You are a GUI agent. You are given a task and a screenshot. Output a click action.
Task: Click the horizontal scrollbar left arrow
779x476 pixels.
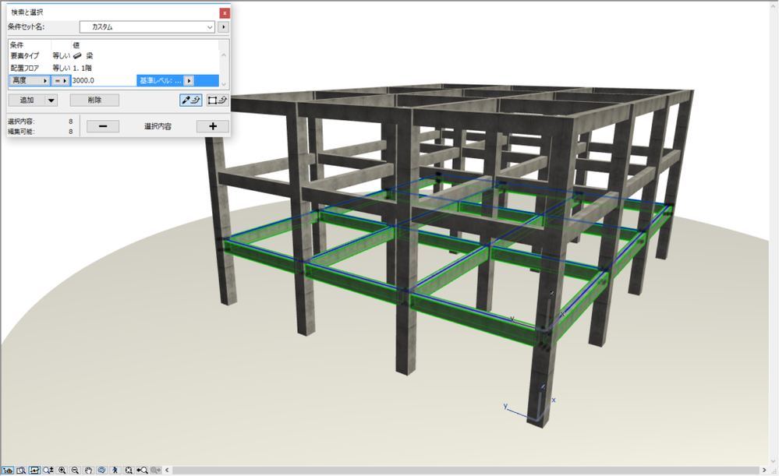[168, 470]
